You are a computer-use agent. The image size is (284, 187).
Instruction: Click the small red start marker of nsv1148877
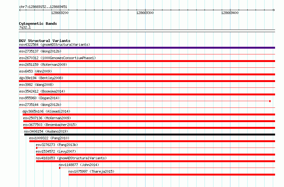pyautogui.click(x=60, y=168)
